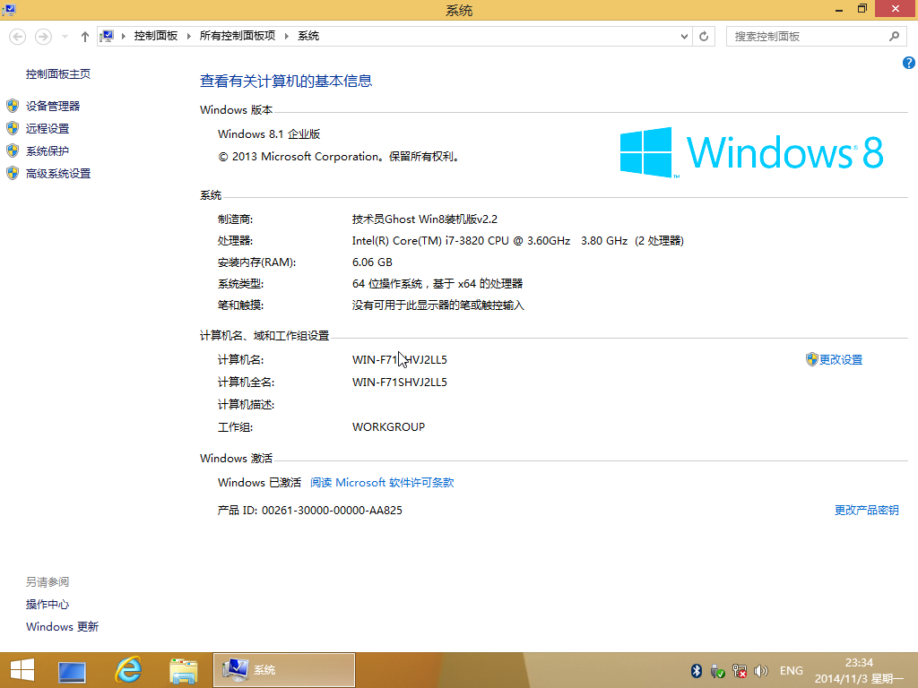Expand the chevron before 控制面板 in the breadcrumb
The height and width of the screenshot is (688, 918).
pyautogui.click(x=124, y=36)
